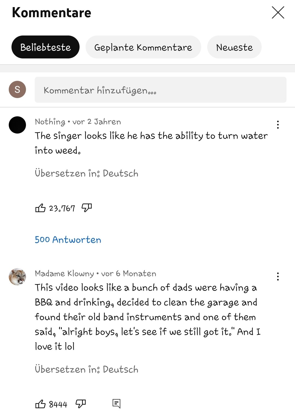295x414 pixels.
Task: Dislike the comment by Nothing
Action: (x=87, y=208)
